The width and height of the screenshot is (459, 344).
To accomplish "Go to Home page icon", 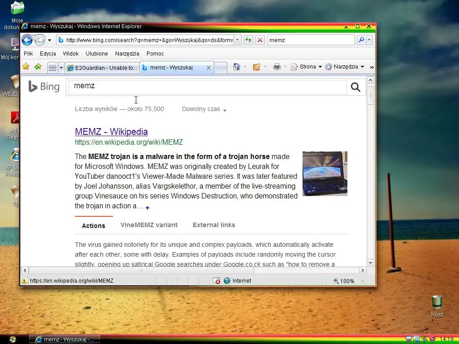I will click(x=237, y=67).
